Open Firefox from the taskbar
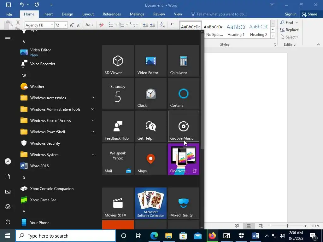Image resolution: width=323 pixels, height=242 pixels. 212,236
